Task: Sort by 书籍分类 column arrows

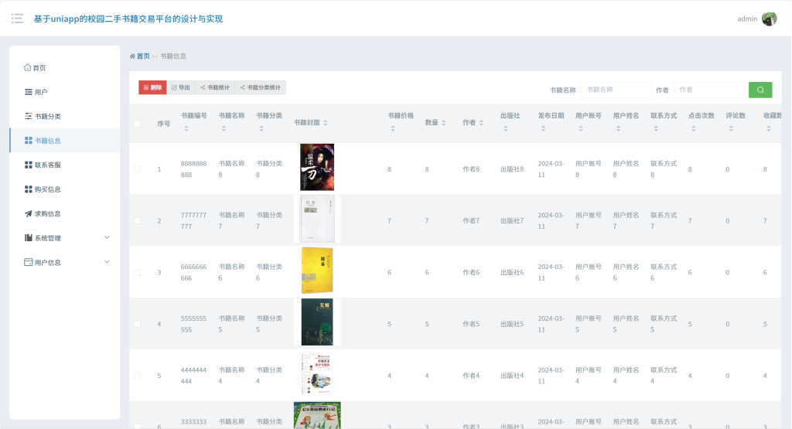Action: 261,128
